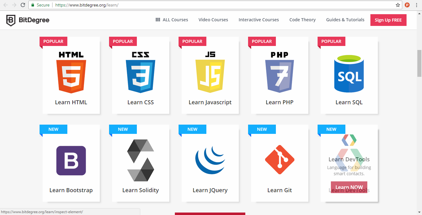Open the Learn HTML link
The height and width of the screenshot is (215, 422).
pos(71,102)
